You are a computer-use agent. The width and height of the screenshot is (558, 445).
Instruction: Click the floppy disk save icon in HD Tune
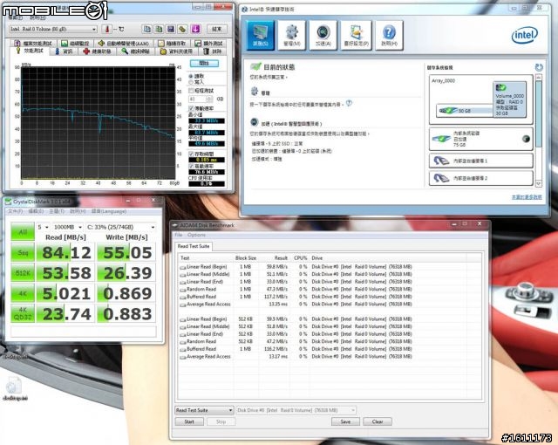tap(171, 29)
